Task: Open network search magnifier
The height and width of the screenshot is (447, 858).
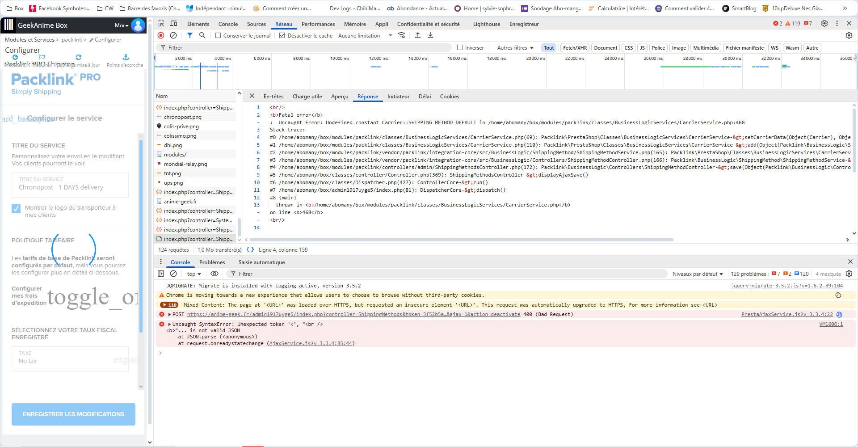Action: pos(202,35)
